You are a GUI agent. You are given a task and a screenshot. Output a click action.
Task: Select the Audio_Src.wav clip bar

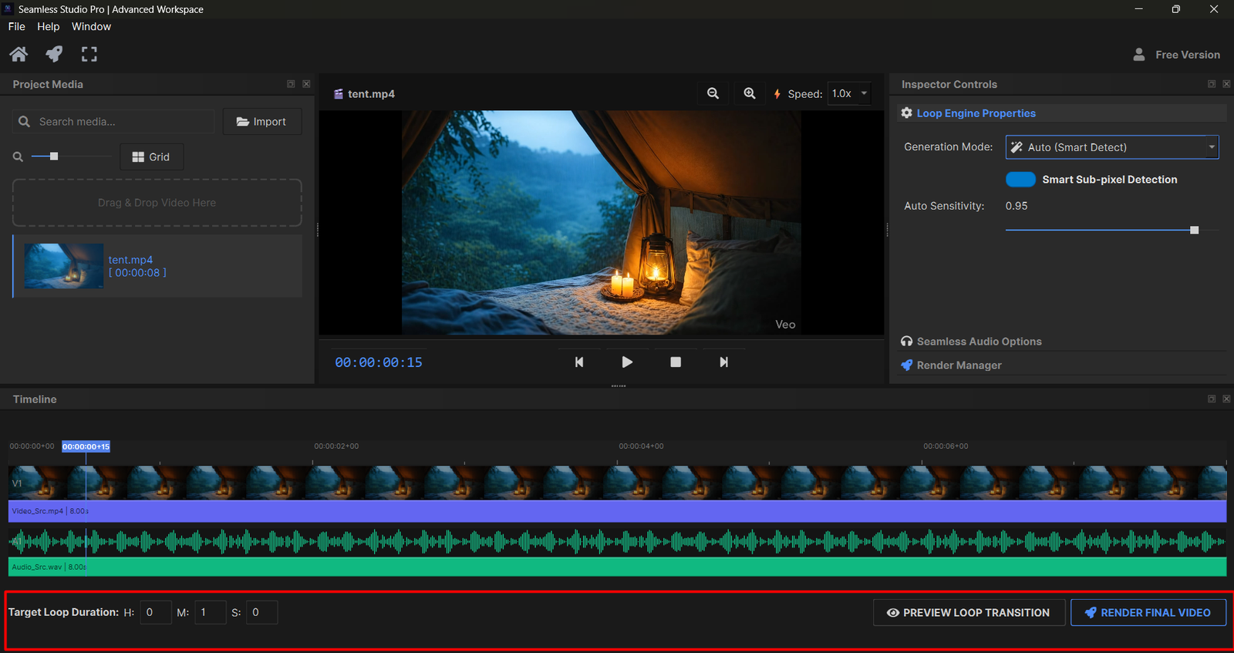[617, 567]
